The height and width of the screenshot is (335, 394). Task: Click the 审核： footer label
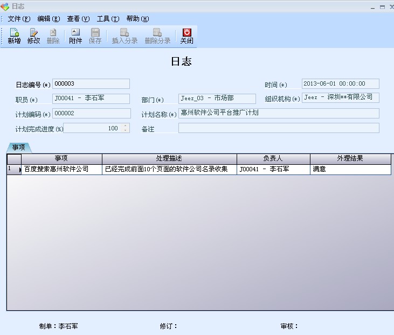tap(289, 326)
